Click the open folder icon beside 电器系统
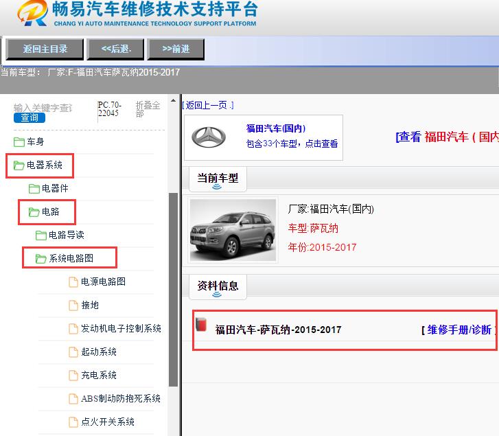 (x=19, y=165)
